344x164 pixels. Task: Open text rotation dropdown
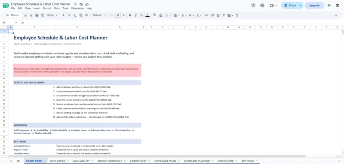[199, 15]
